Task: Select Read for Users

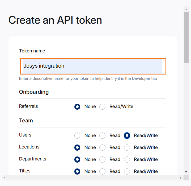Action: (102, 136)
